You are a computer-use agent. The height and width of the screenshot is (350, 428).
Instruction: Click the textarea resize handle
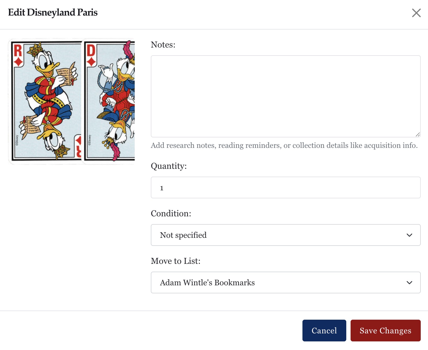(418, 135)
